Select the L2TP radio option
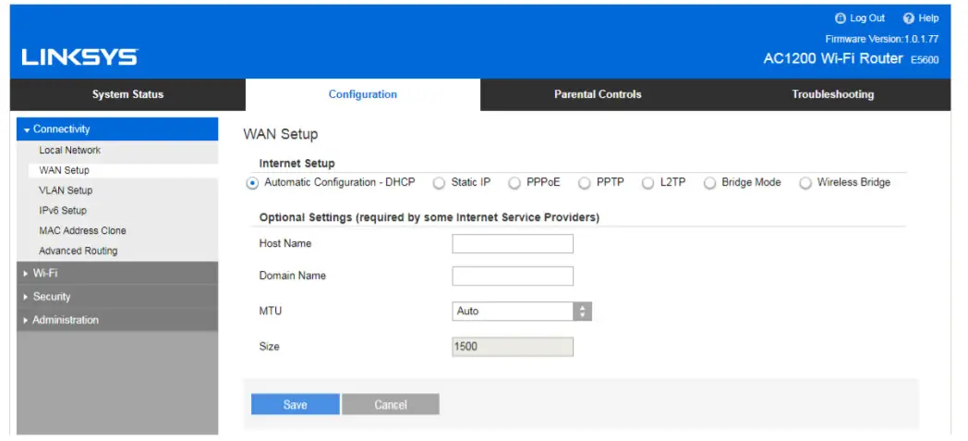 click(x=647, y=183)
